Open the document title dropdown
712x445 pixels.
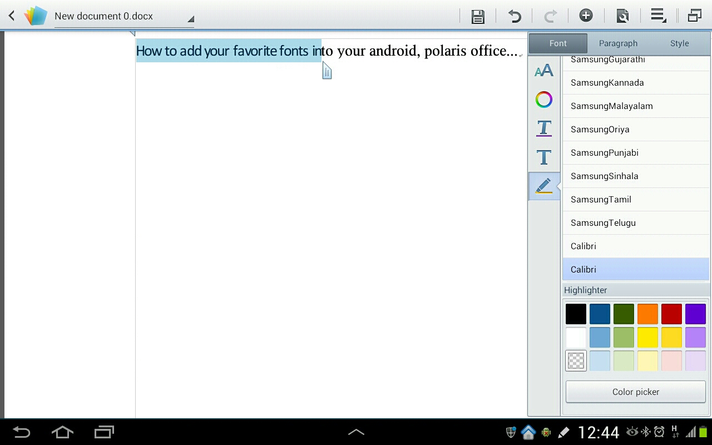pyautogui.click(x=124, y=17)
